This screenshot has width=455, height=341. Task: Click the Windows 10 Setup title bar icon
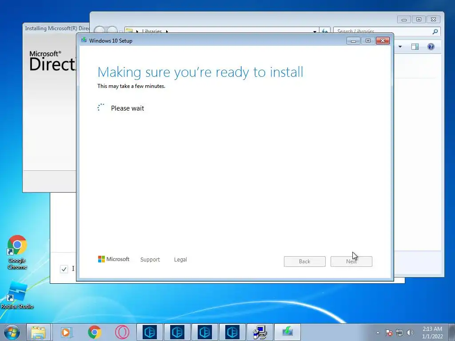(84, 40)
